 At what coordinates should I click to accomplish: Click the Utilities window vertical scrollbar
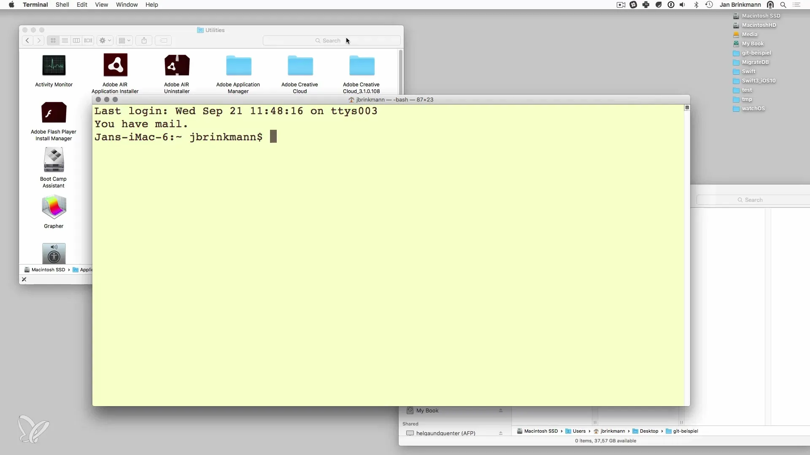[x=400, y=72]
